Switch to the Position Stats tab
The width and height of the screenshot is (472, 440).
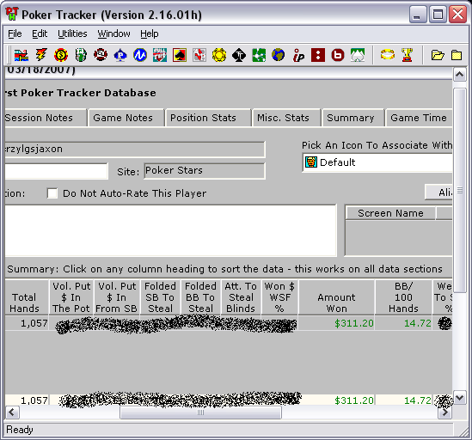pyautogui.click(x=208, y=118)
